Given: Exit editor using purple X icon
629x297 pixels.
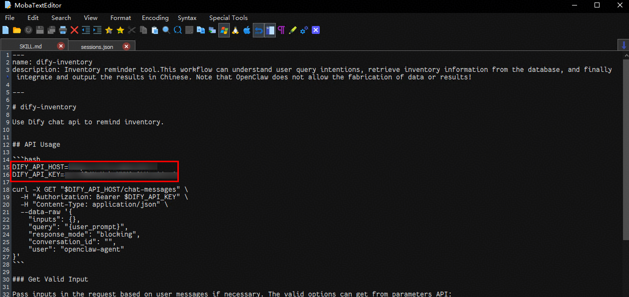Looking at the screenshot, I should [x=316, y=30].
